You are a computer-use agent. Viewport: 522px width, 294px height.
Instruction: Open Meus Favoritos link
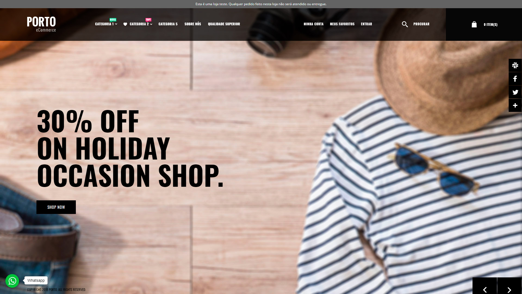tap(342, 24)
